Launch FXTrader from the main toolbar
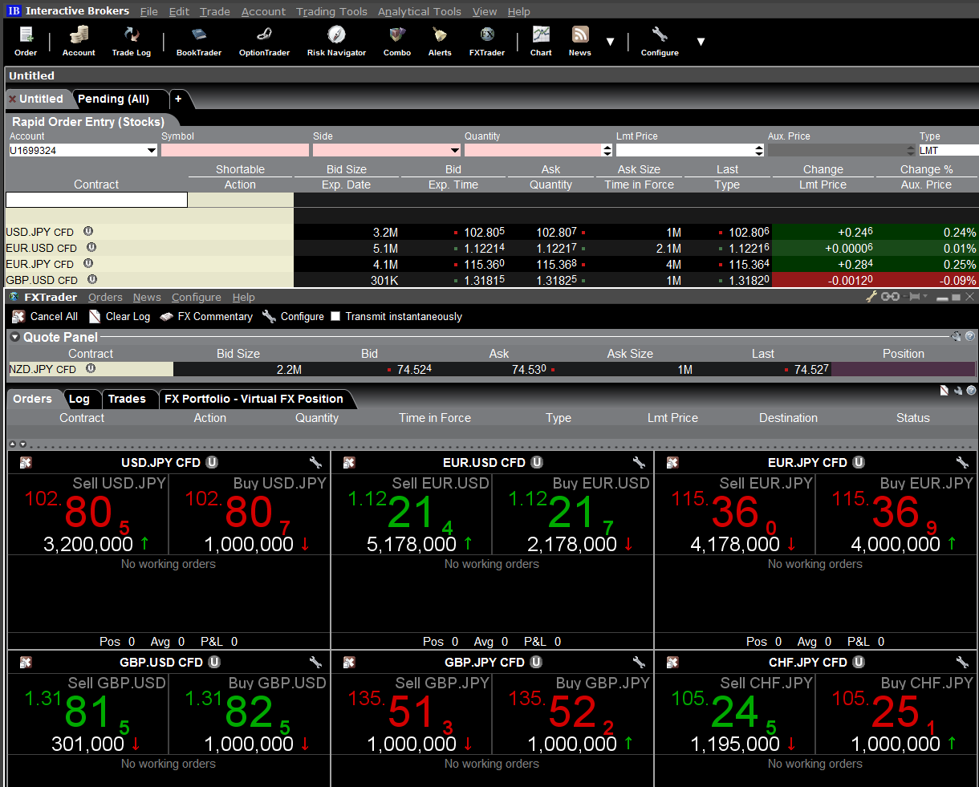This screenshot has width=979, height=787. pyautogui.click(x=487, y=41)
